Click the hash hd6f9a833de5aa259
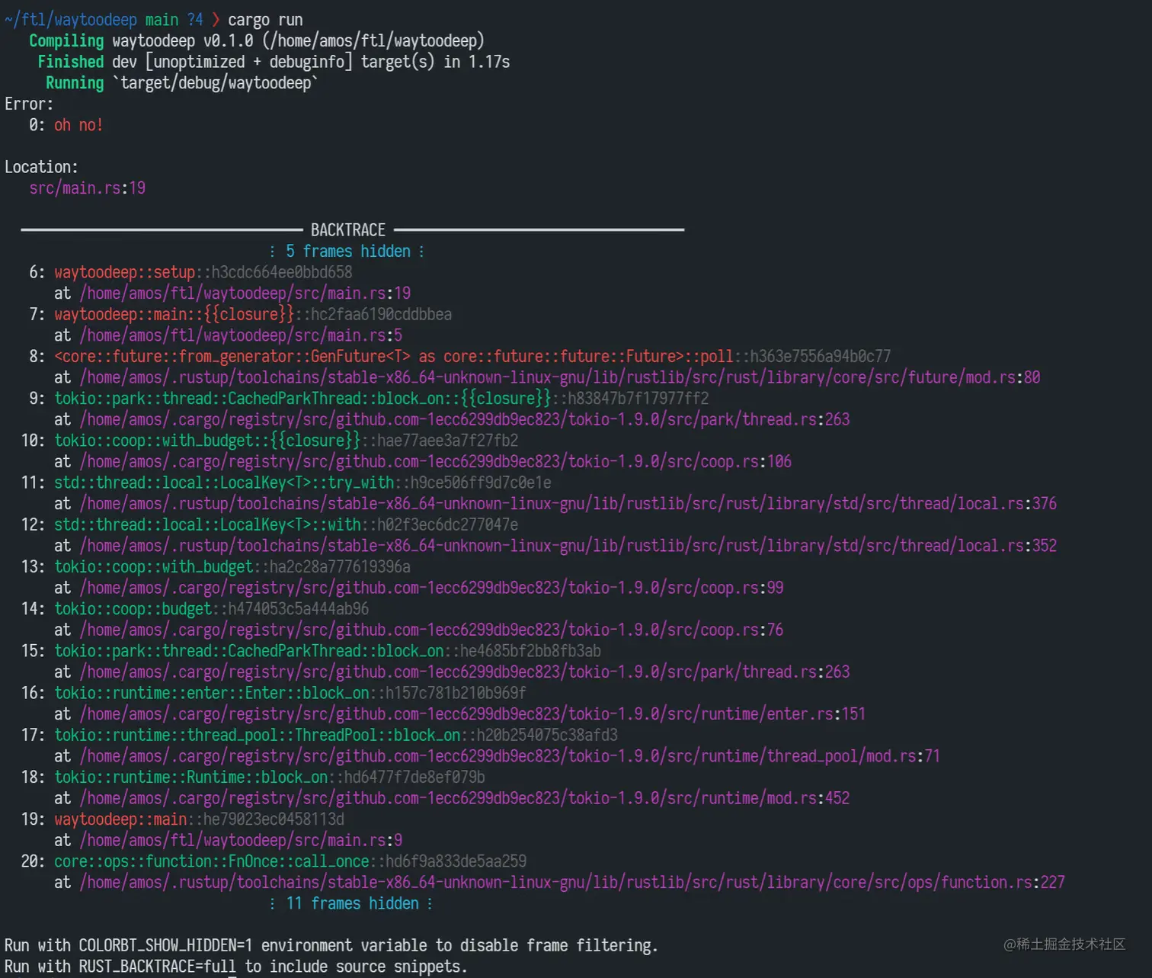 coord(456,861)
